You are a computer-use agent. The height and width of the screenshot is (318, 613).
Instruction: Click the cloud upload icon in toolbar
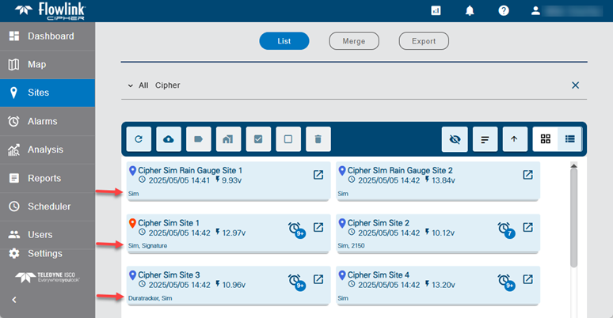point(168,139)
